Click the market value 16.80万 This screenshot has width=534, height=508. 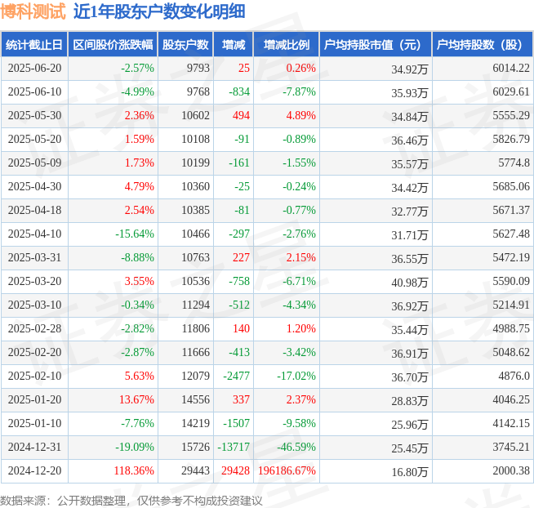[410, 472]
